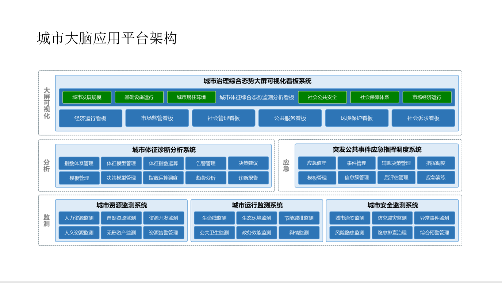Select the 风险隐患监测 box

coord(350,233)
